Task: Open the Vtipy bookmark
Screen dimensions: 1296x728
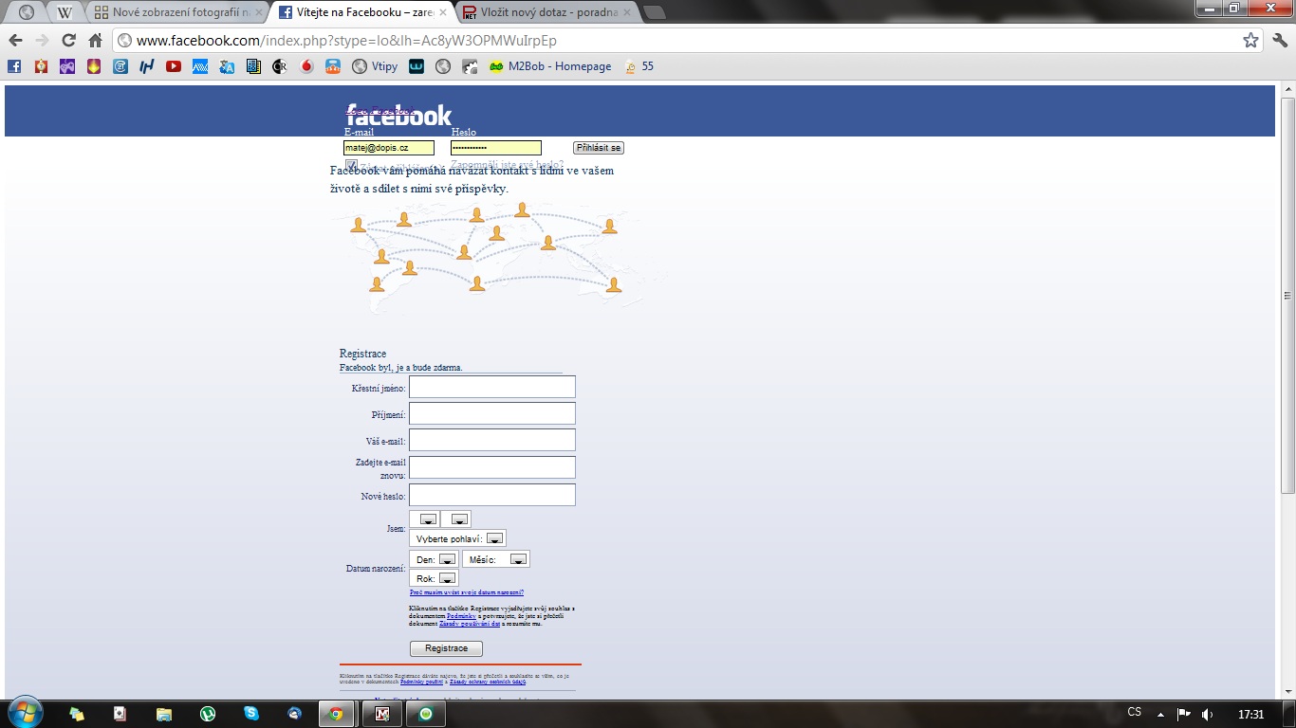Action: (375, 66)
